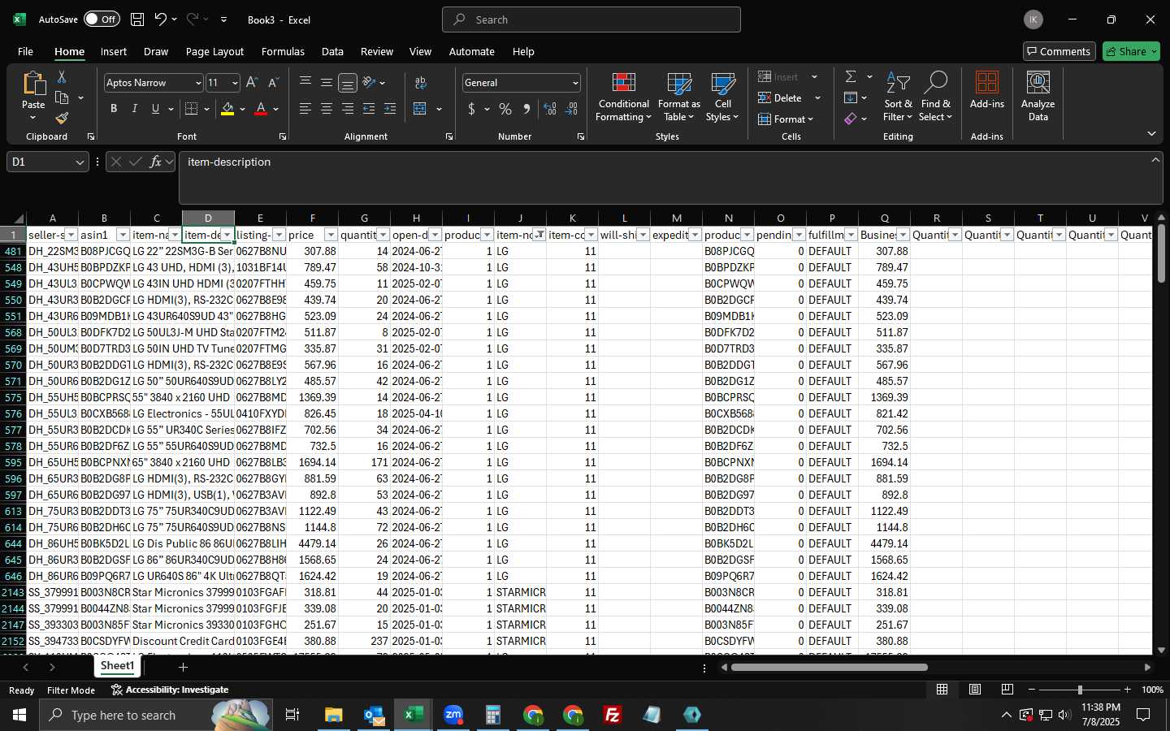Toggle AutoSave switch off/on
1170x731 pixels.
(x=102, y=19)
